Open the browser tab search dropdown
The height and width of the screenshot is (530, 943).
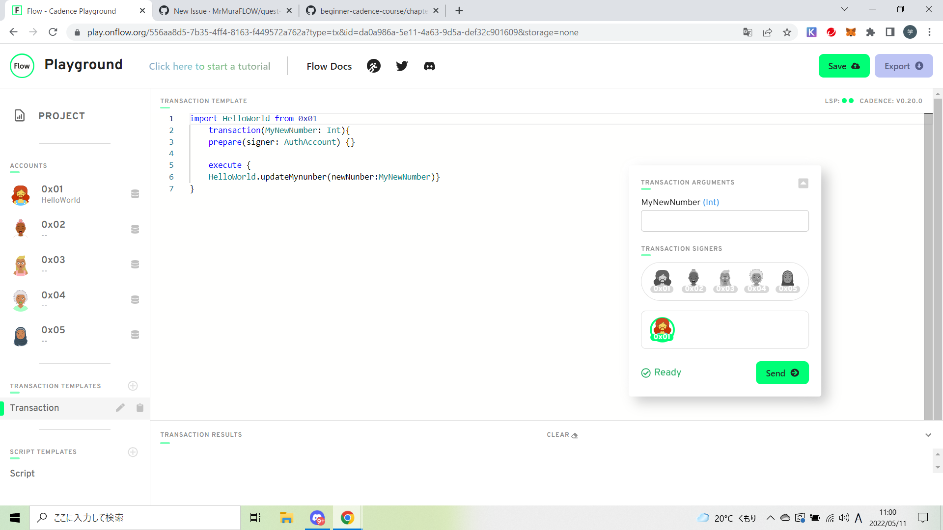(844, 9)
